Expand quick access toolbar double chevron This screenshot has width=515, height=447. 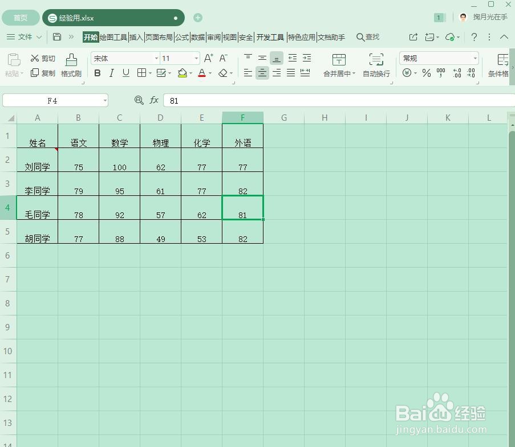[71, 37]
